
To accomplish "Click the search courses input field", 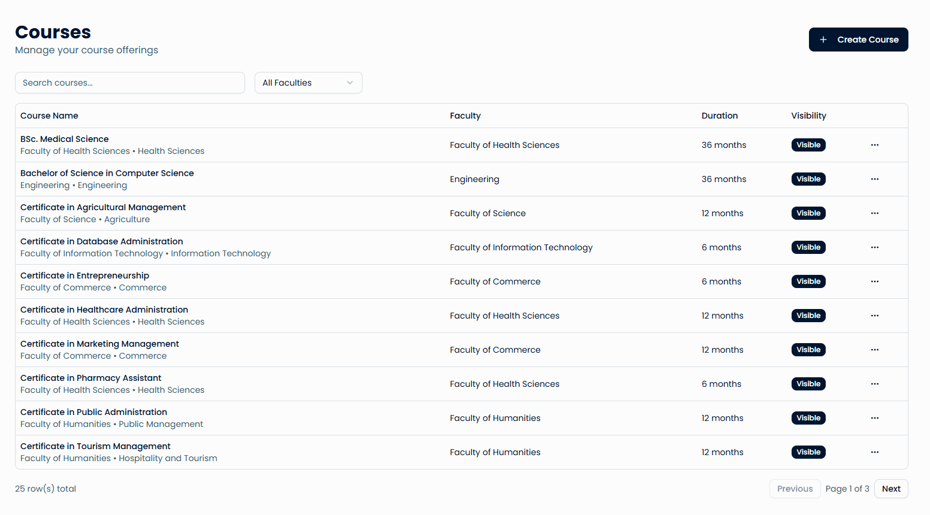I will coord(129,82).
